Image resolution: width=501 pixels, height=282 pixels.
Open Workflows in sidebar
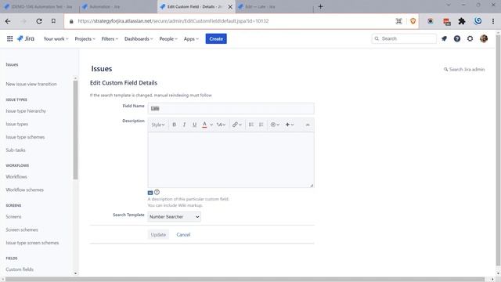click(16, 177)
